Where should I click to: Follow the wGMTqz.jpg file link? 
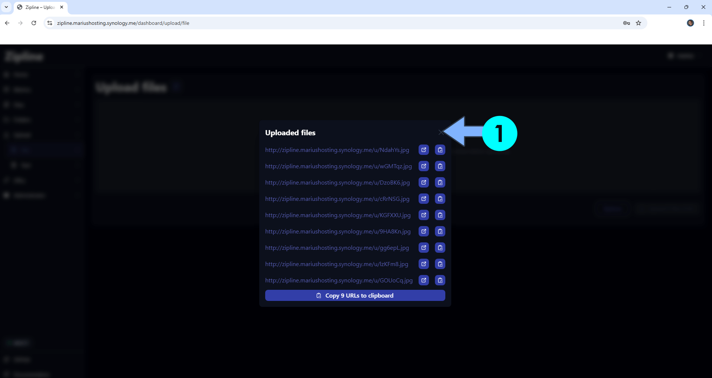click(x=338, y=166)
